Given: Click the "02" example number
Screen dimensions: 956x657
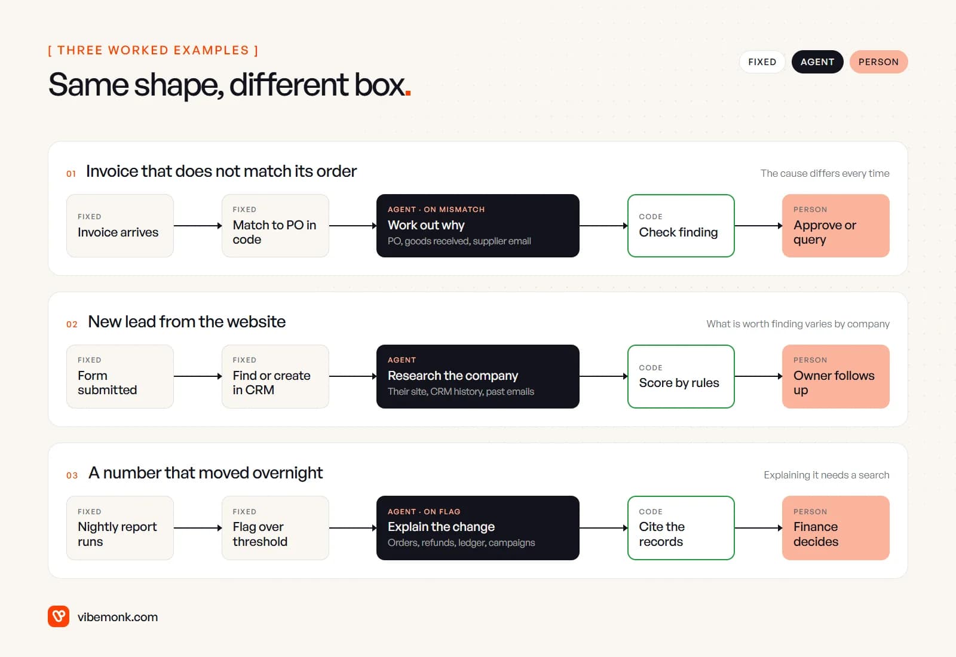Looking at the screenshot, I should tap(72, 324).
